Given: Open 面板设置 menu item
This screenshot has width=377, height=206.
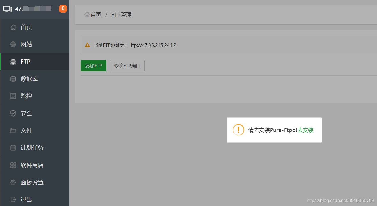Looking at the screenshot, I should (35, 182).
